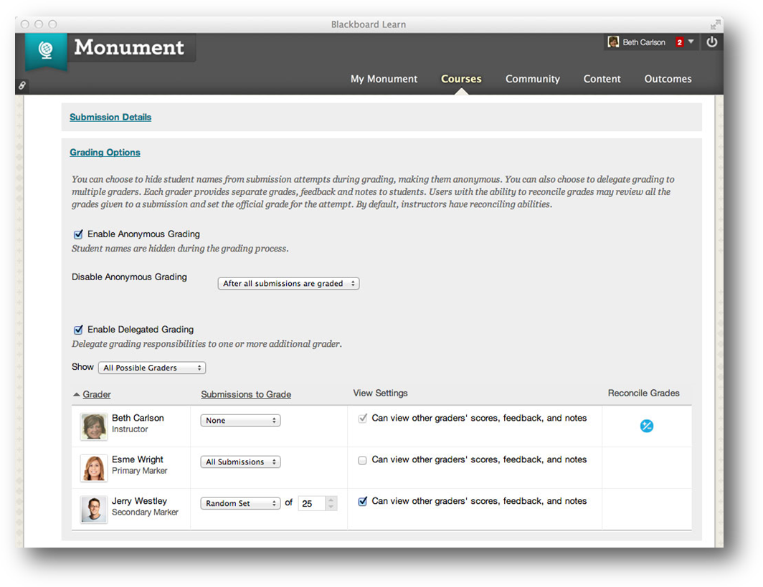Open the red notifications badge showing 2

pyautogui.click(x=679, y=42)
